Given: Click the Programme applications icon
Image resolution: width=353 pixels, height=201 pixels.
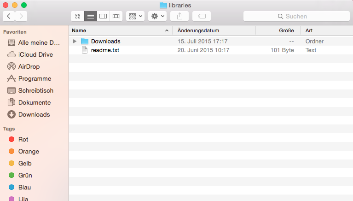Looking at the screenshot, I should pyautogui.click(x=12, y=78).
